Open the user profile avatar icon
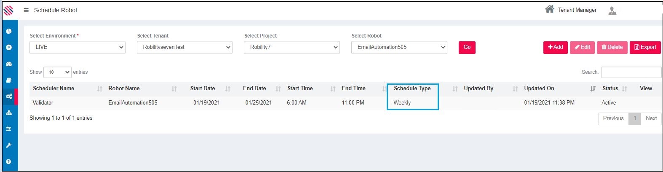This screenshot has width=663, height=172. click(x=612, y=11)
